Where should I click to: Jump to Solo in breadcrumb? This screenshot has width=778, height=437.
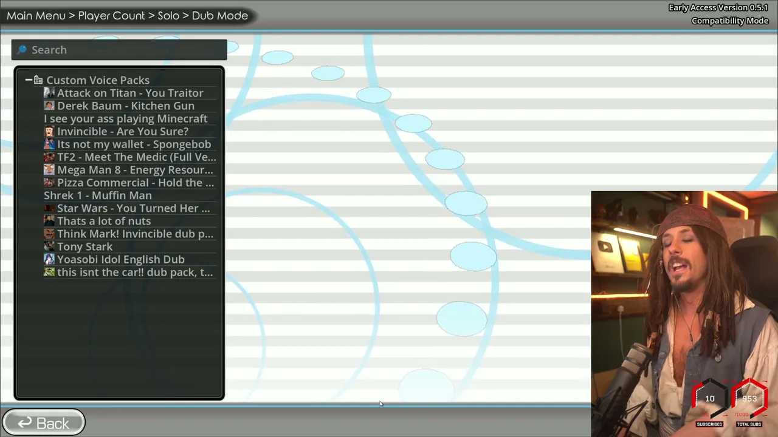click(168, 16)
